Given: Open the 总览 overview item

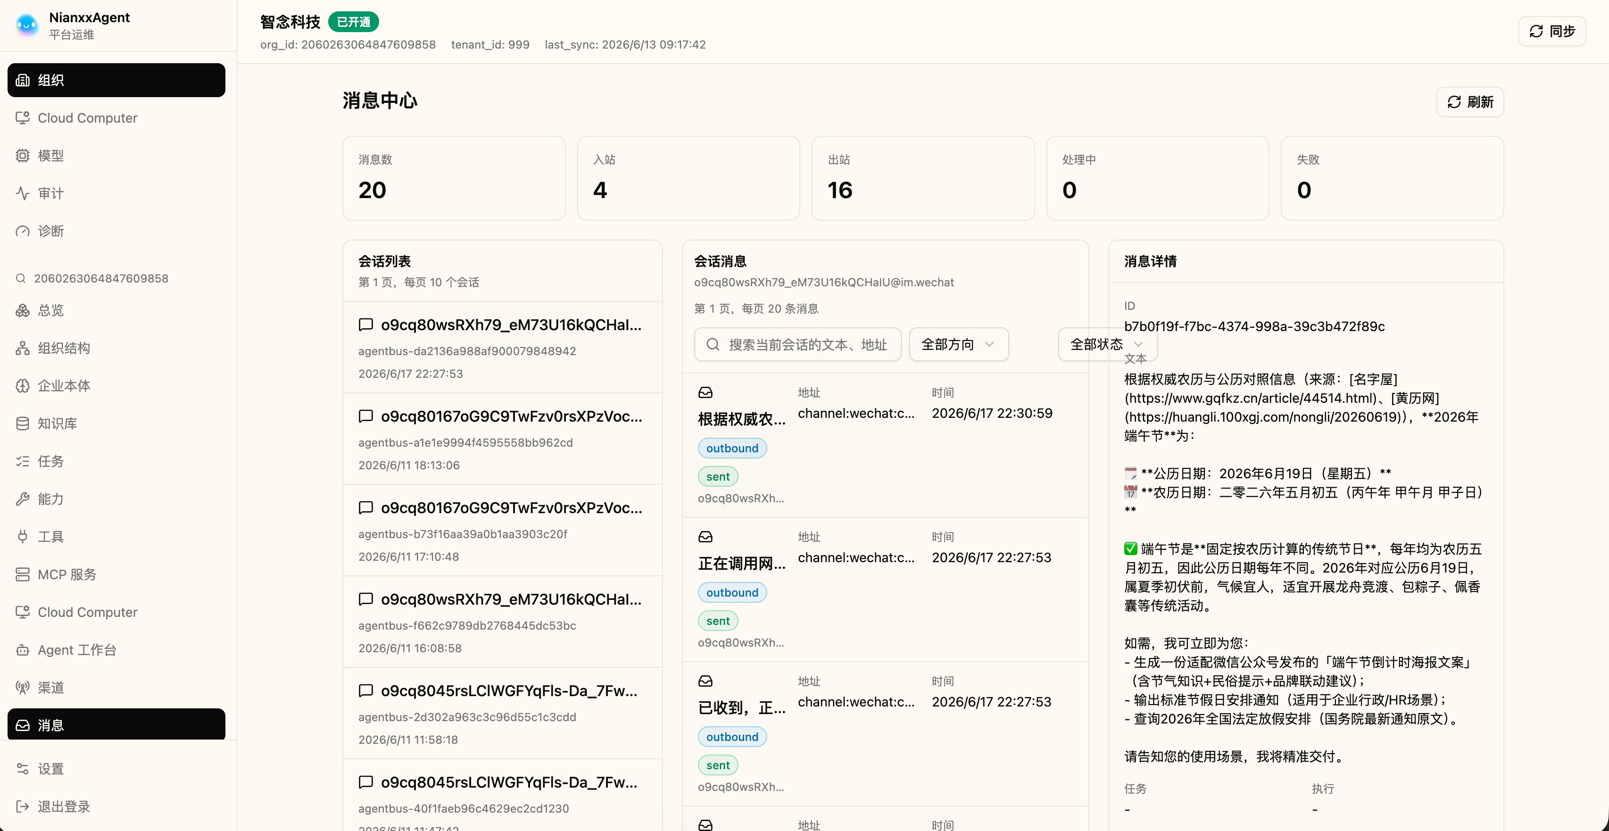Looking at the screenshot, I should coord(116,310).
